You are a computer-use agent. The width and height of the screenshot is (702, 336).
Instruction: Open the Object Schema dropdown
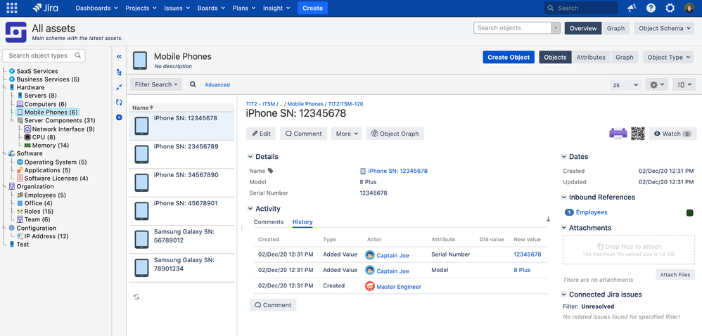click(x=664, y=28)
